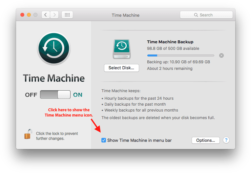Focus the Search field
This screenshot has height=173, width=251.
tap(206, 15)
